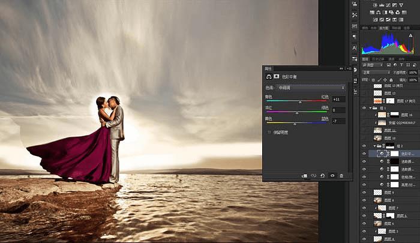Add a Threshold adjustment layer

coord(388,20)
